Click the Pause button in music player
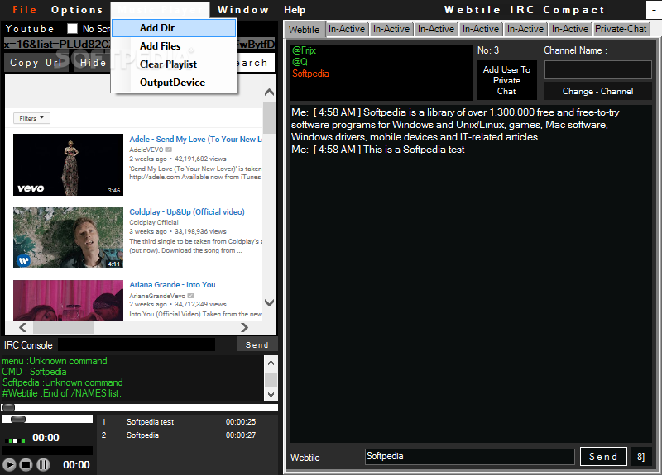The image size is (662, 475). 43,464
